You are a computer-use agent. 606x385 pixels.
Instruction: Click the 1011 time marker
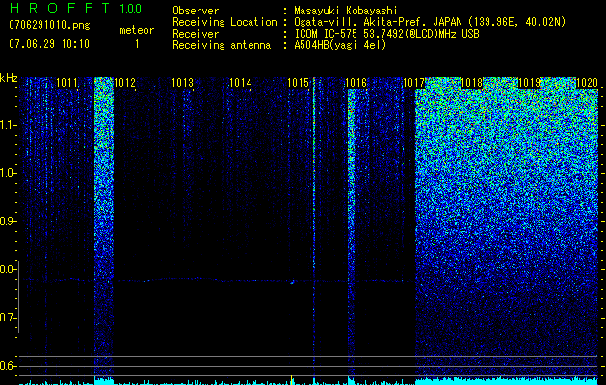pyautogui.click(x=66, y=83)
